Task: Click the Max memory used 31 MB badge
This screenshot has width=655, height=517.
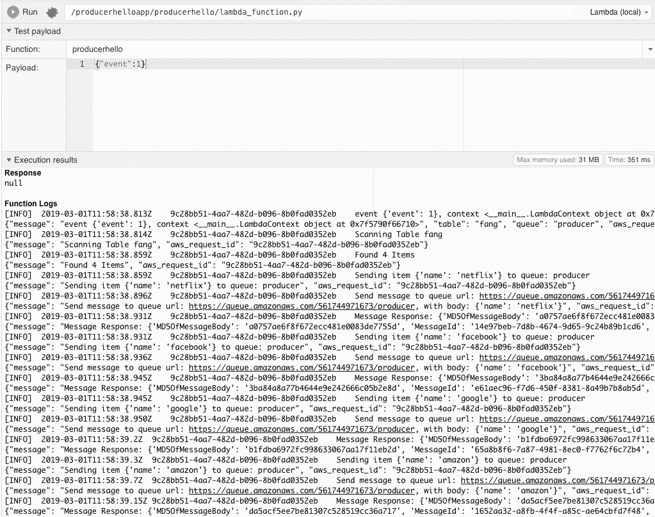Action: tap(558, 160)
